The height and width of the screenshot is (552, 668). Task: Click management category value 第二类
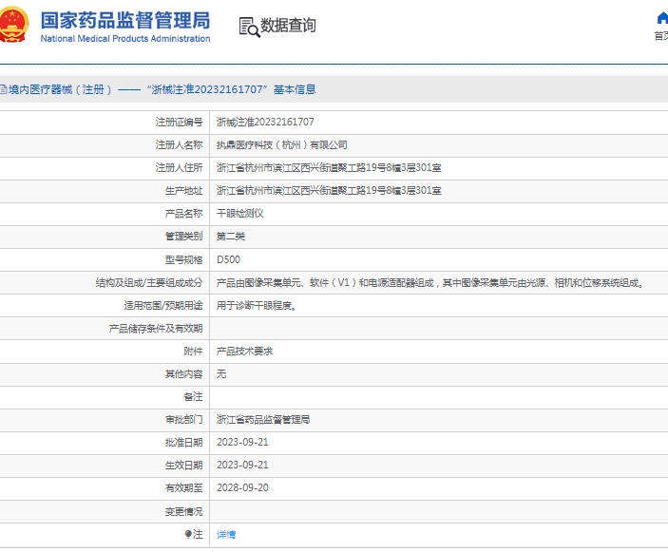tap(231, 236)
